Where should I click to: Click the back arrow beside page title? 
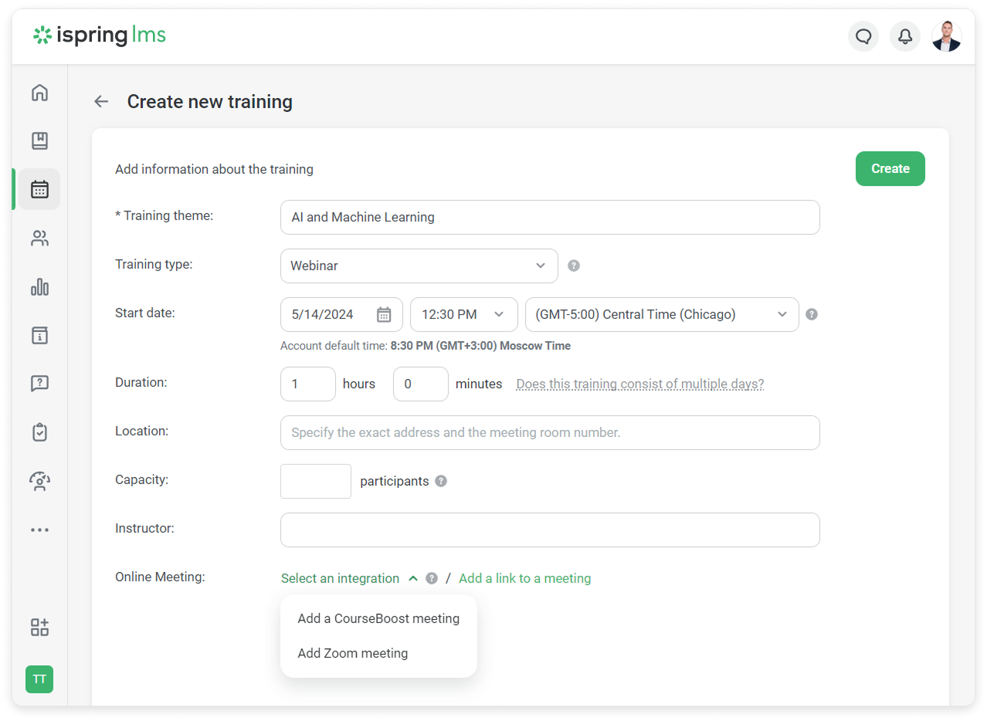click(x=101, y=102)
